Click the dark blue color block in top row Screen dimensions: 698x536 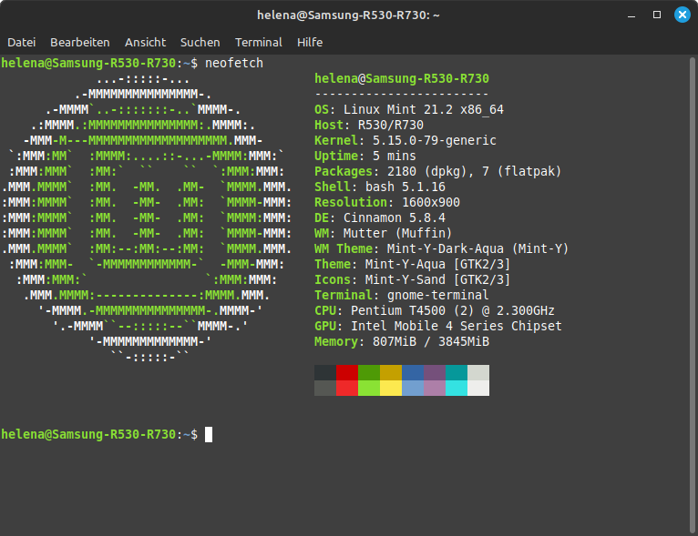click(x=413, y=372)
